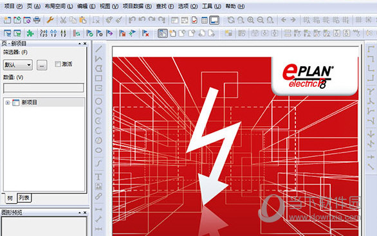The height and width of the screenshot is (236, 377).
Task: Select the Circle drawing tool
Action: [98, 101]
